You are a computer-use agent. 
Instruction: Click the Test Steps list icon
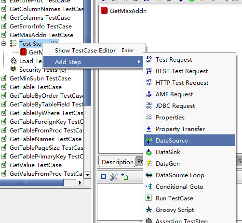[13, 43]
